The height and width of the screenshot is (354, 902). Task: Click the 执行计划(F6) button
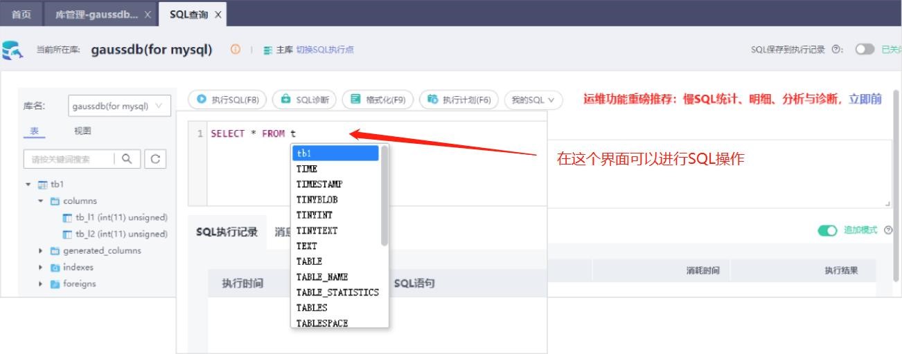click(459, 100)
